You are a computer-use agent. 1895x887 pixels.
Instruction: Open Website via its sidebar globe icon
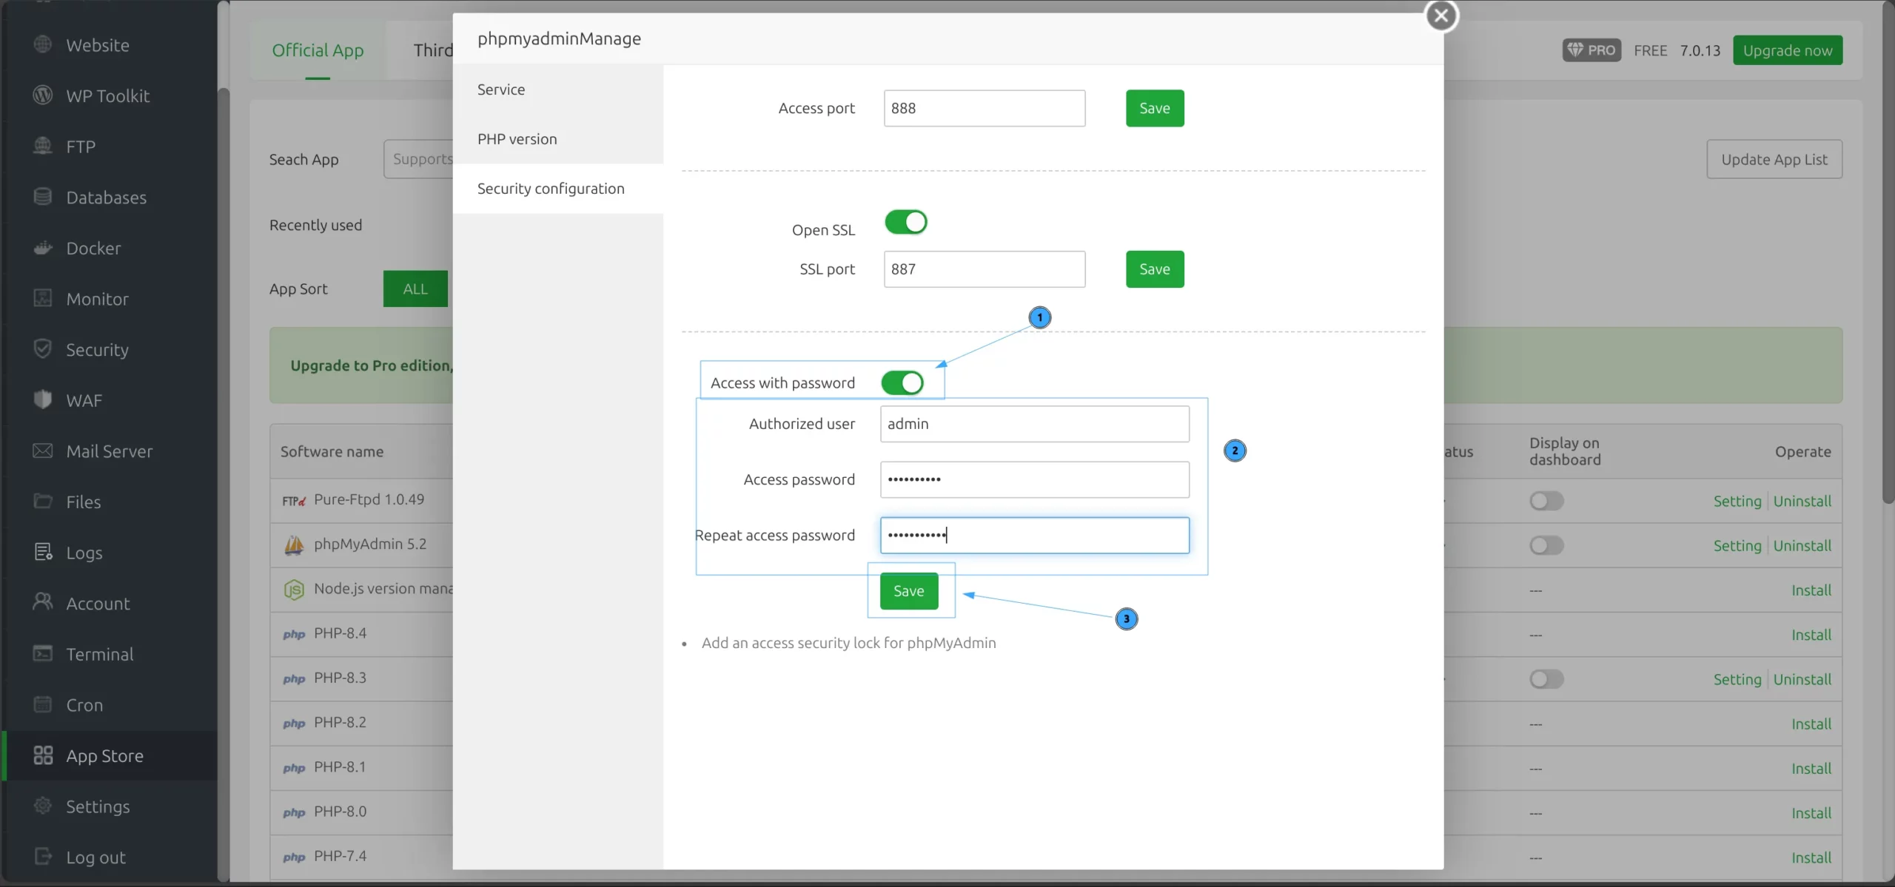[x=43, y=44]
